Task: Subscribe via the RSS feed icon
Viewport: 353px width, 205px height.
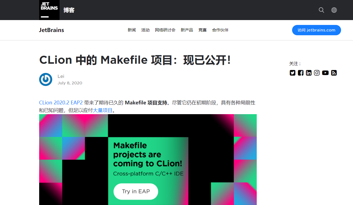Action: pyautogui.click(x=334, y=73)
